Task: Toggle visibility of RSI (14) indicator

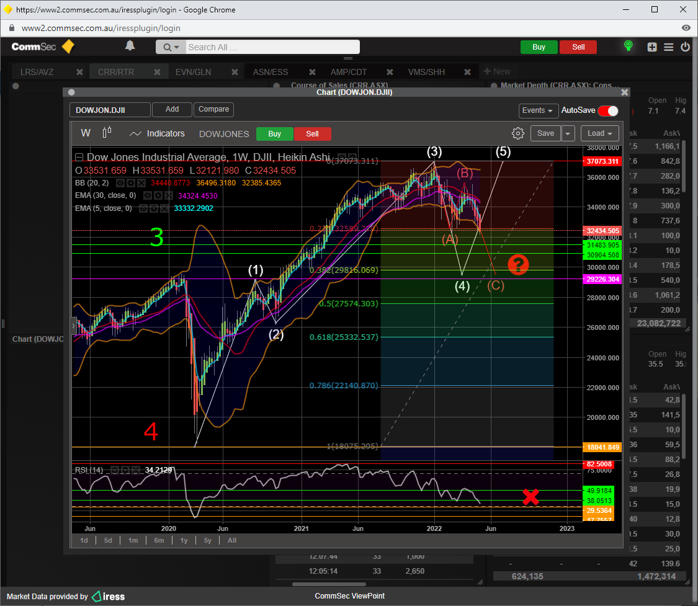Action: [x=114, y=470]
